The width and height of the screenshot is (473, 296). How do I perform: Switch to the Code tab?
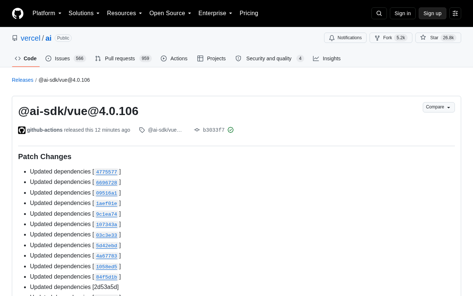[26, 58]
